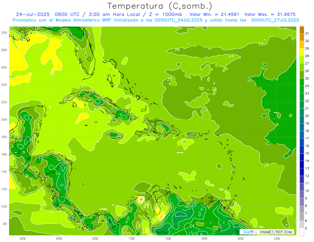Click the "18N" latitude axis label
314x242 pixels.
pos(4,137)
